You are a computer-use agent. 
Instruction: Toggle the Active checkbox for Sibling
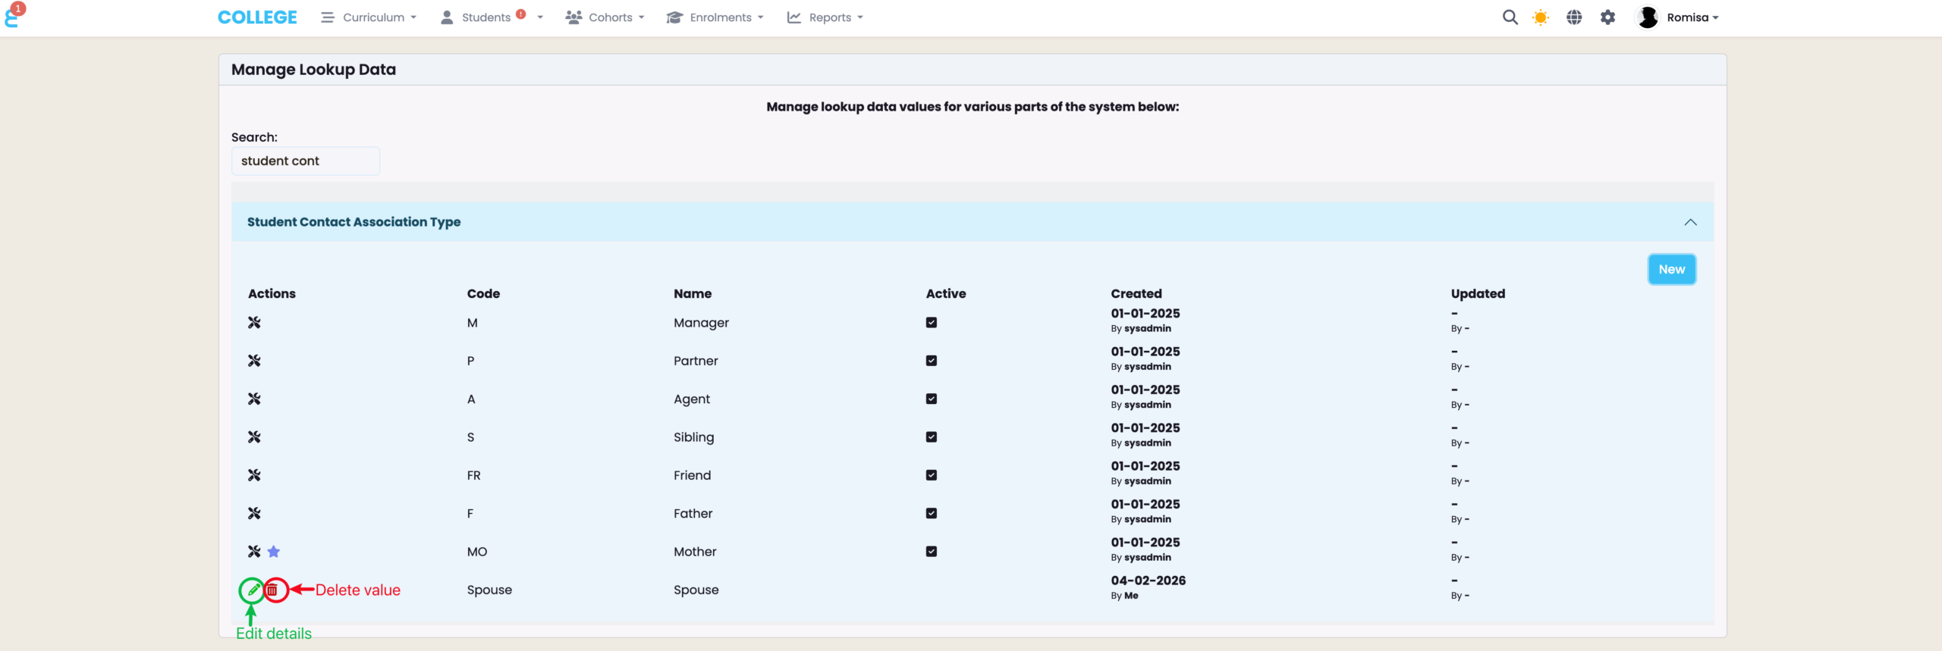932,437
